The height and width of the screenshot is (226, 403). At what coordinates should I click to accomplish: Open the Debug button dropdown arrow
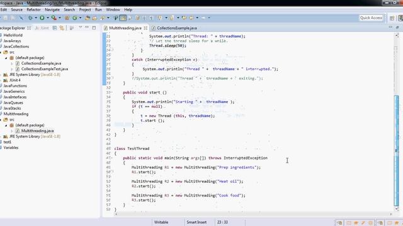(x=36, y=18)
